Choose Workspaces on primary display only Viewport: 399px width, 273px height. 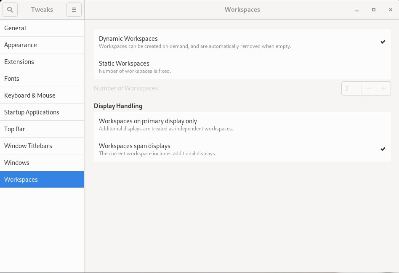click(242, 125)
